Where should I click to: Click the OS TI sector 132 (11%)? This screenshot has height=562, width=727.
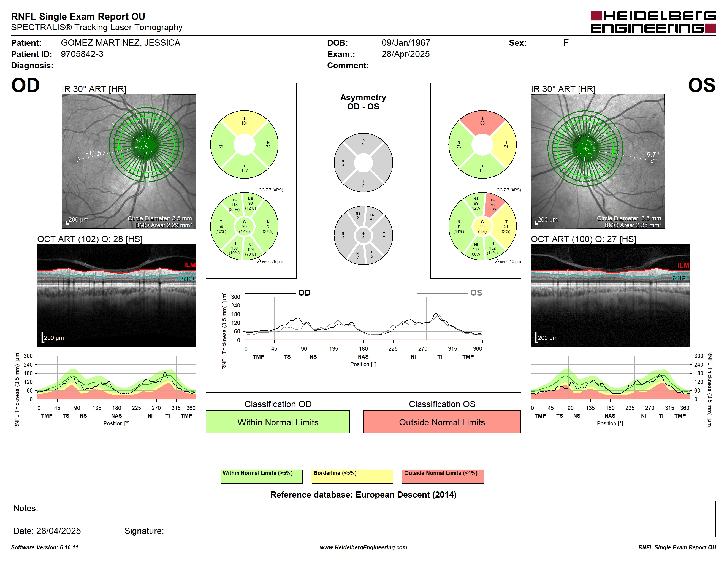point(492,248)
